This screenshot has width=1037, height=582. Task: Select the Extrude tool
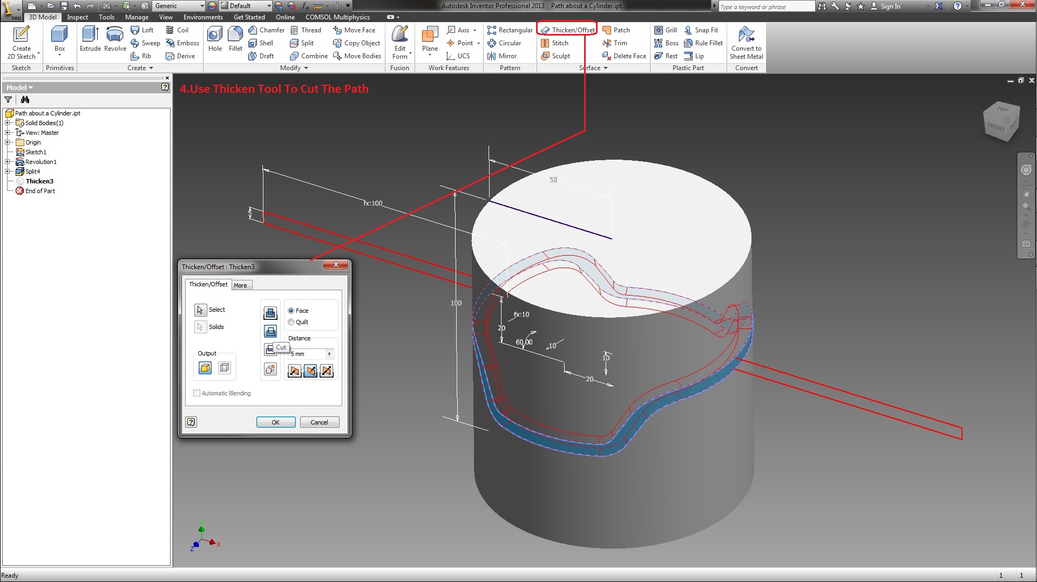[90, 40]
